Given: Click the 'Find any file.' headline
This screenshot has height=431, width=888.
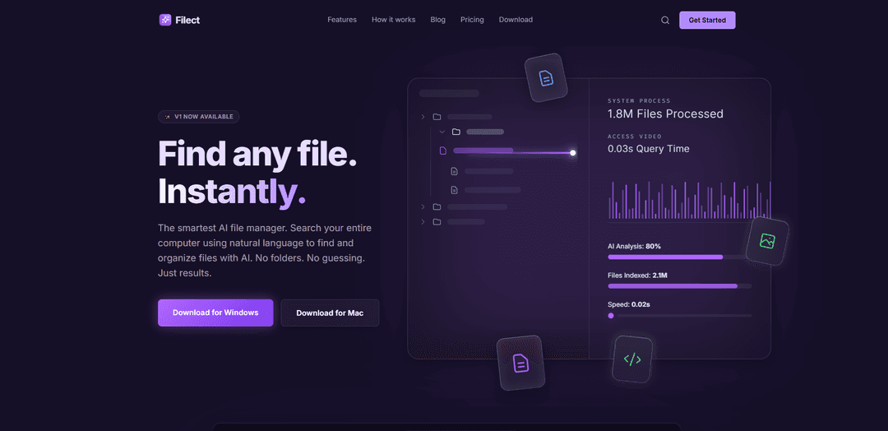Looking at the screenshot, I should [257, 154].
